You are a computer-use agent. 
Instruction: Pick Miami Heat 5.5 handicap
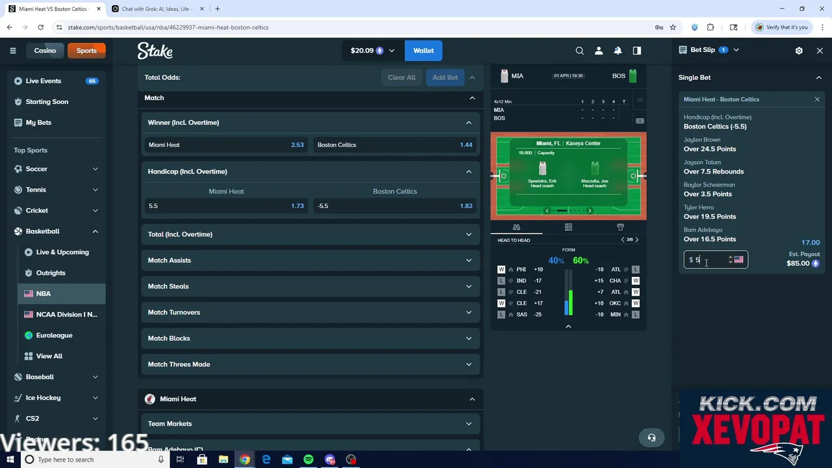[226, 206]
